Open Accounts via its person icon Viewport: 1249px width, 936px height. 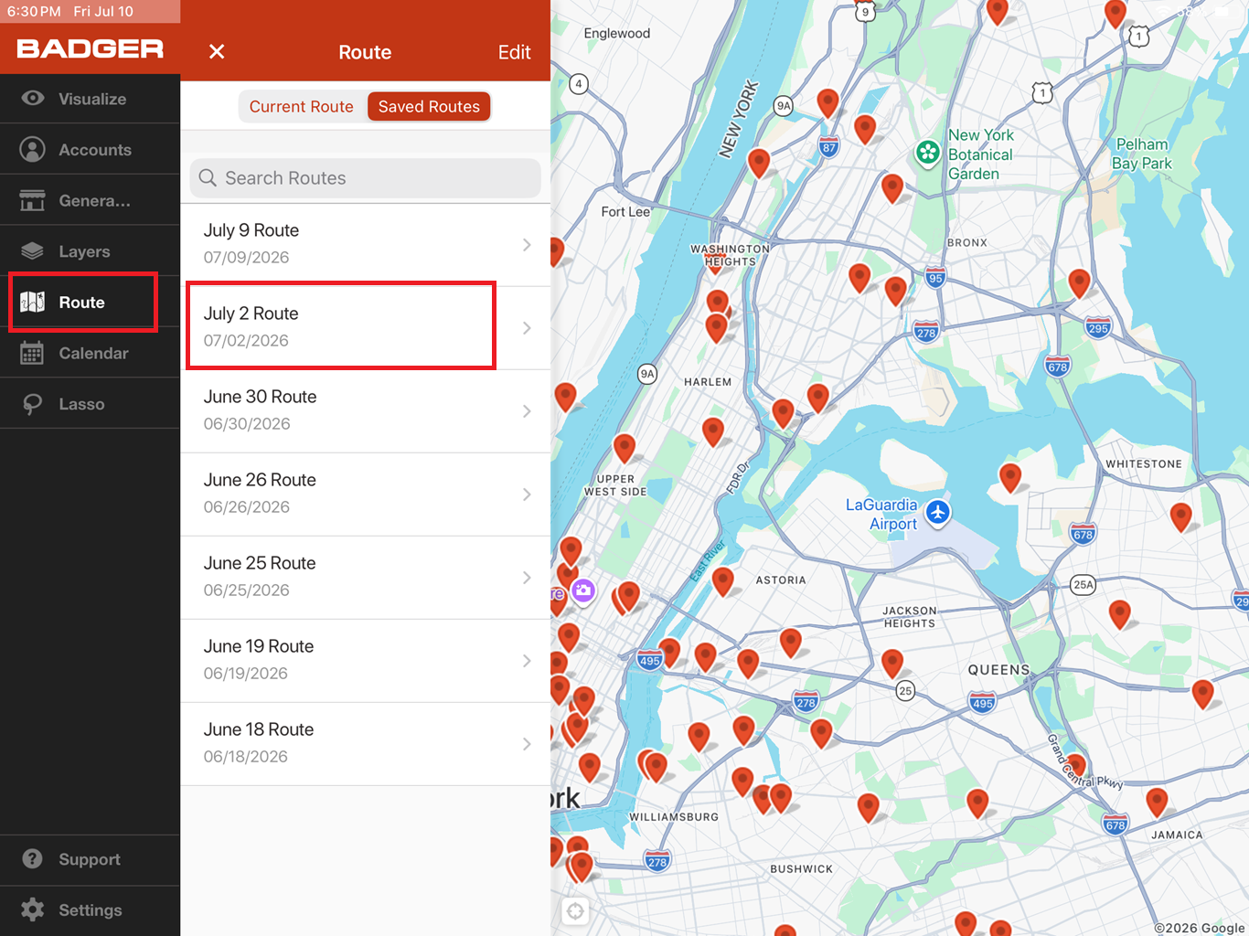coord(33,150)
